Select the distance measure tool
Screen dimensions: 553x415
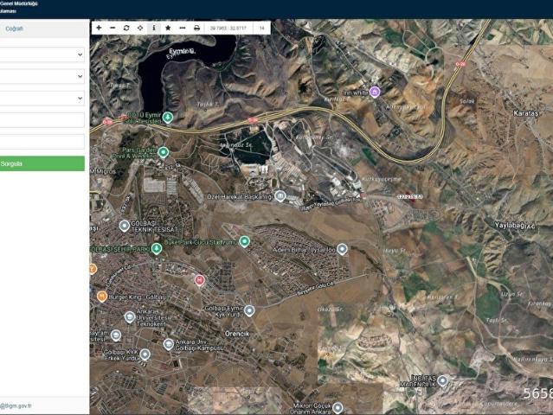(182, 28)
